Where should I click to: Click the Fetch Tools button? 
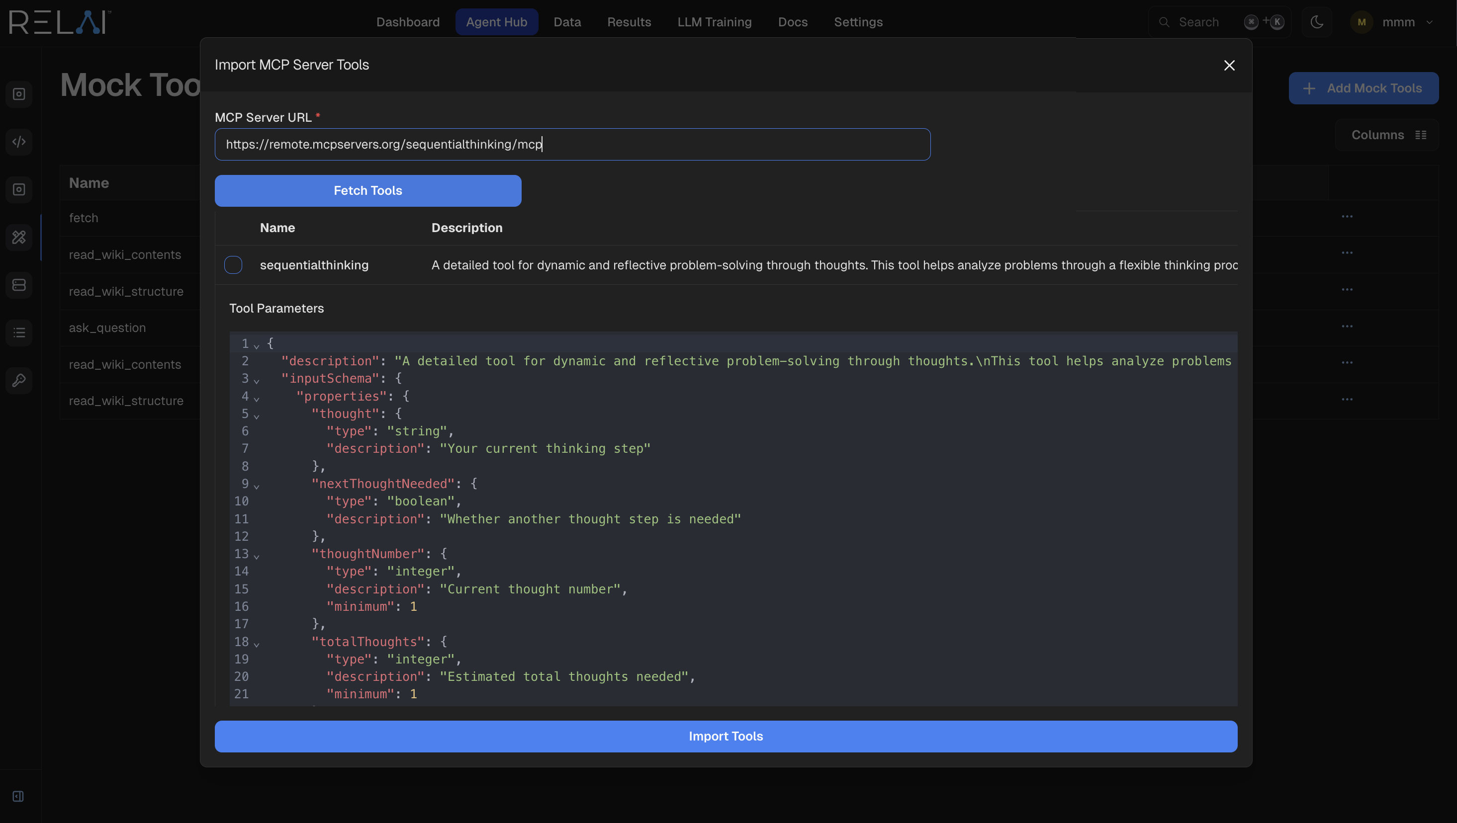pyautogui.click(x=367, y=190)
